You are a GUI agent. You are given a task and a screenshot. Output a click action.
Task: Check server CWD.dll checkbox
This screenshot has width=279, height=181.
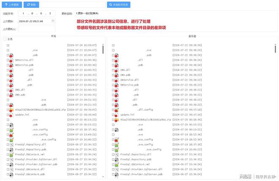[113, 70]
